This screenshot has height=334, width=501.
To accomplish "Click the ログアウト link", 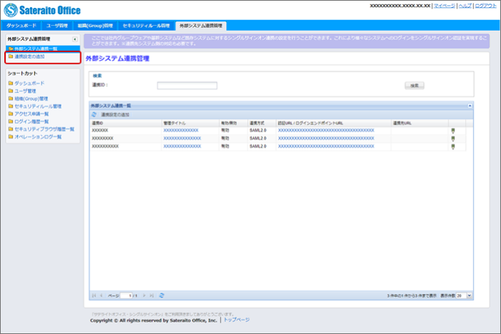I will tap(485, 6).
